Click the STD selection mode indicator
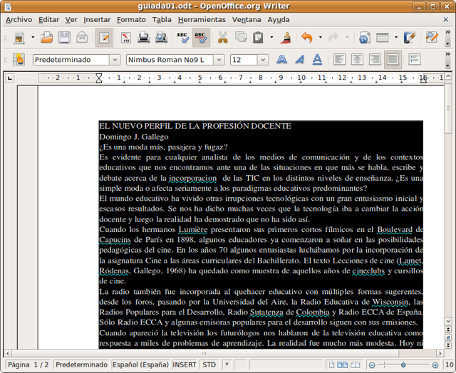Image resolution: width=456 pixels, height=373 pixels. coord(209,364)
